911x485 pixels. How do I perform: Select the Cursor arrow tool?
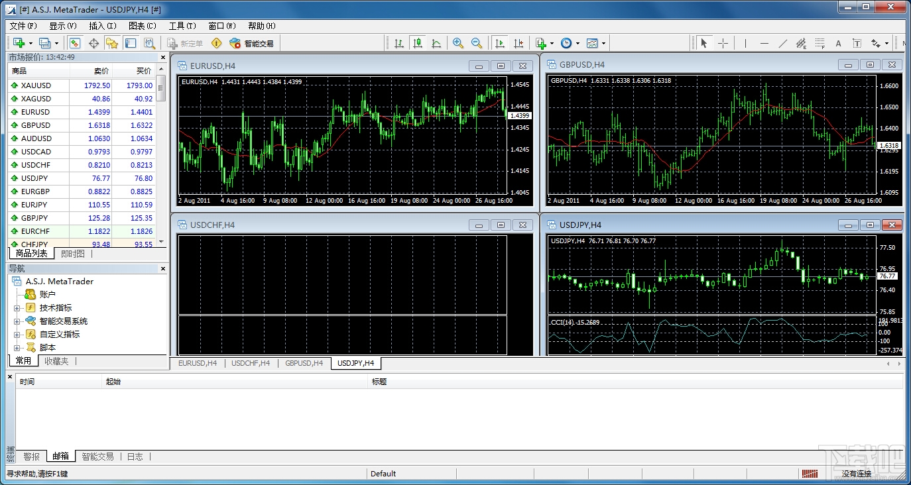point(704,43)
